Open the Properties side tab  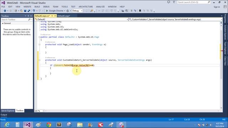tap(225, 18)
